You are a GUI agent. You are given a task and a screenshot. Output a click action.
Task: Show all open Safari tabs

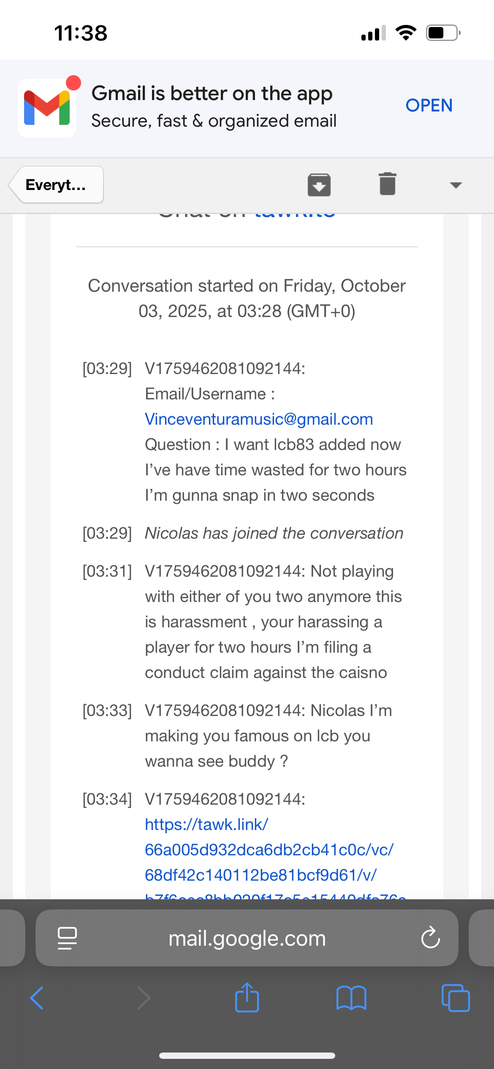tap(455, 998)
